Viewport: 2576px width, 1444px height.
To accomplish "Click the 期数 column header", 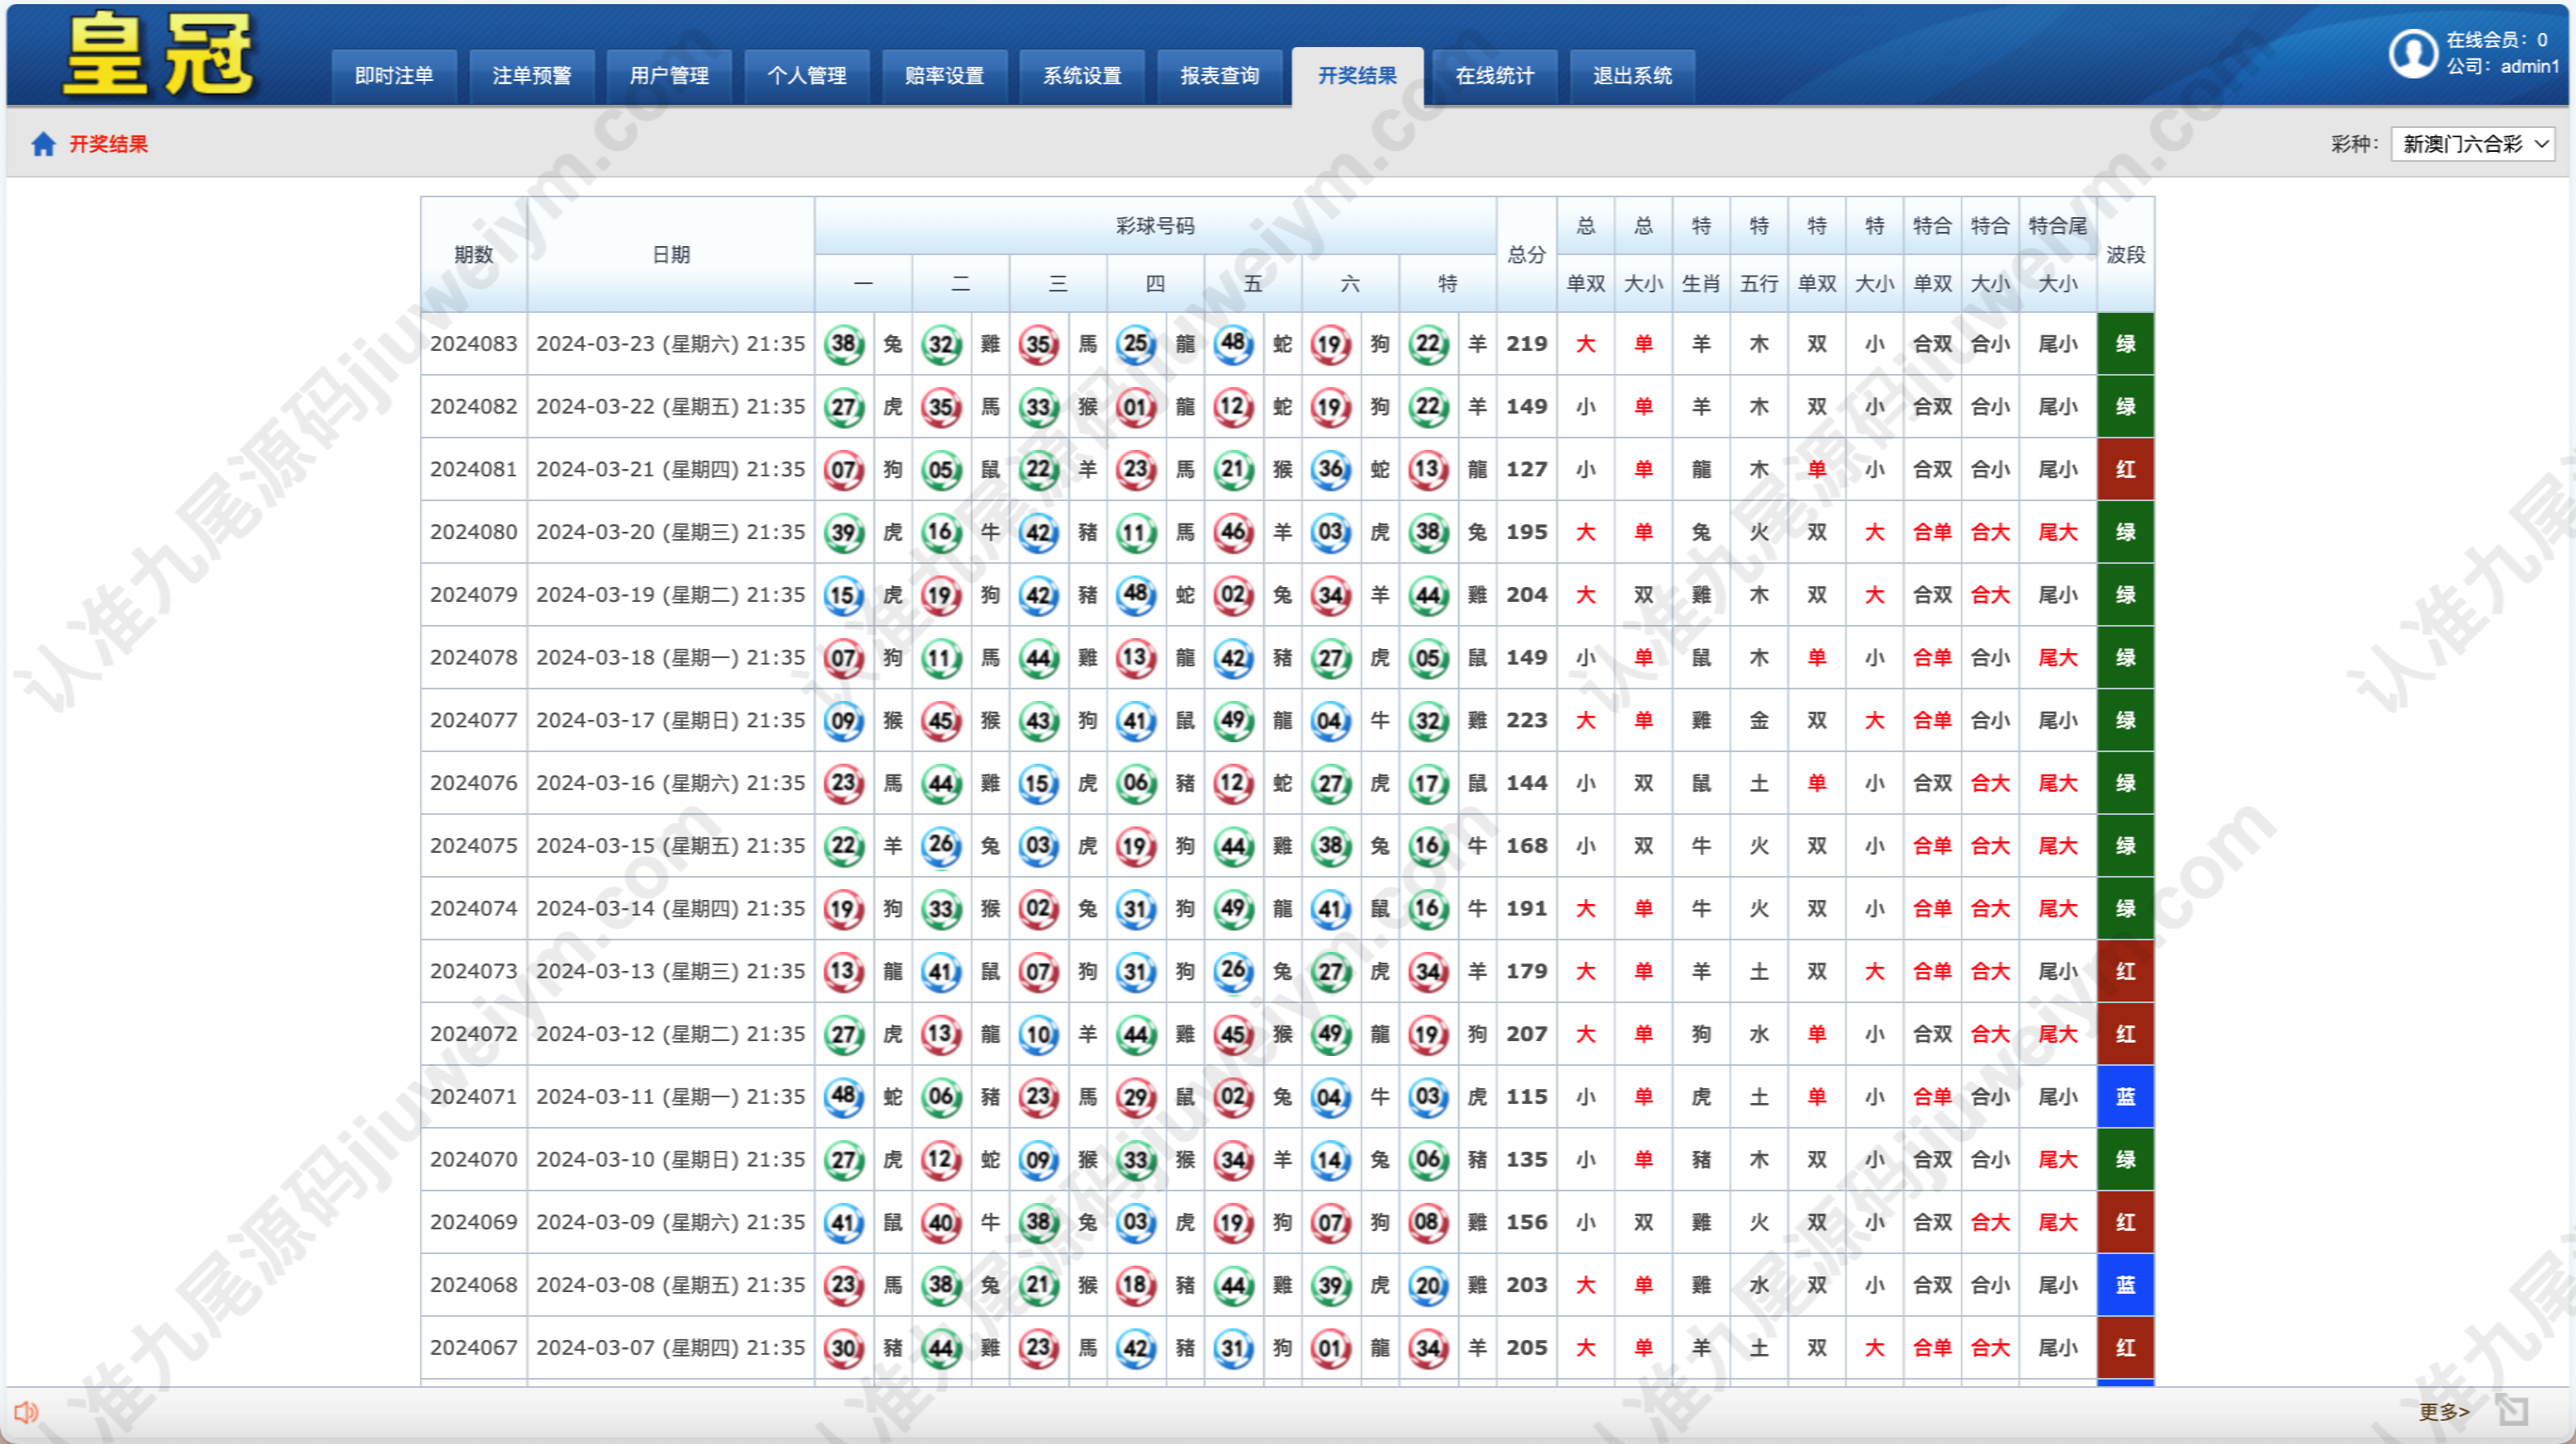I will (x=474, y=255).
